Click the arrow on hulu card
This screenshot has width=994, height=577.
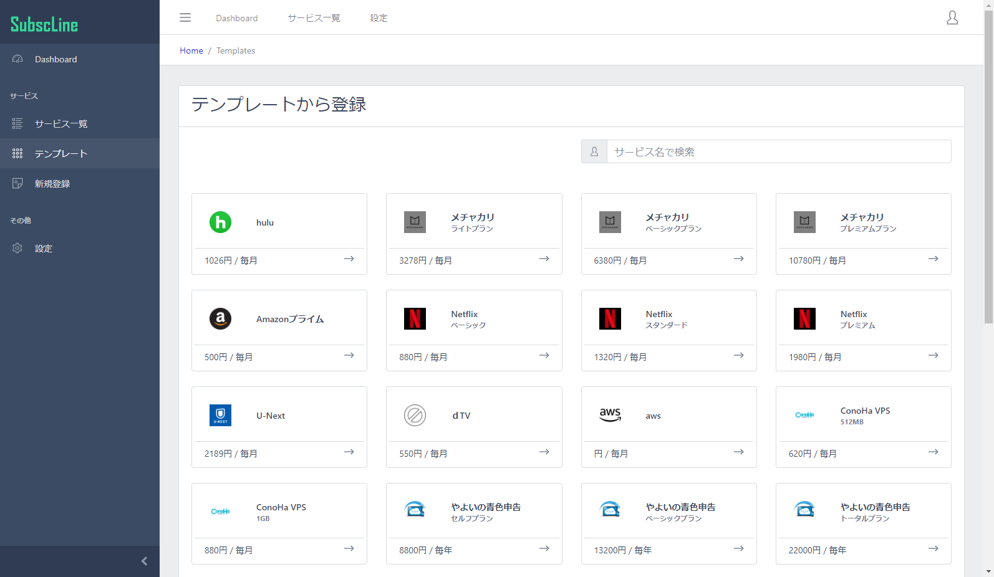[x=349, y=259]
